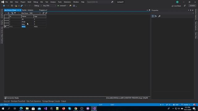Click the Send Feedback icon

[x=185, y=6]
